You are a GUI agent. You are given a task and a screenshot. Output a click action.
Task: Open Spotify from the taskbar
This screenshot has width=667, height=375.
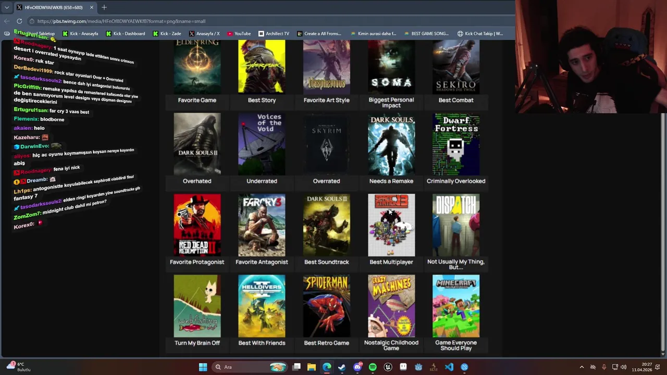click(x=373, y=367)
